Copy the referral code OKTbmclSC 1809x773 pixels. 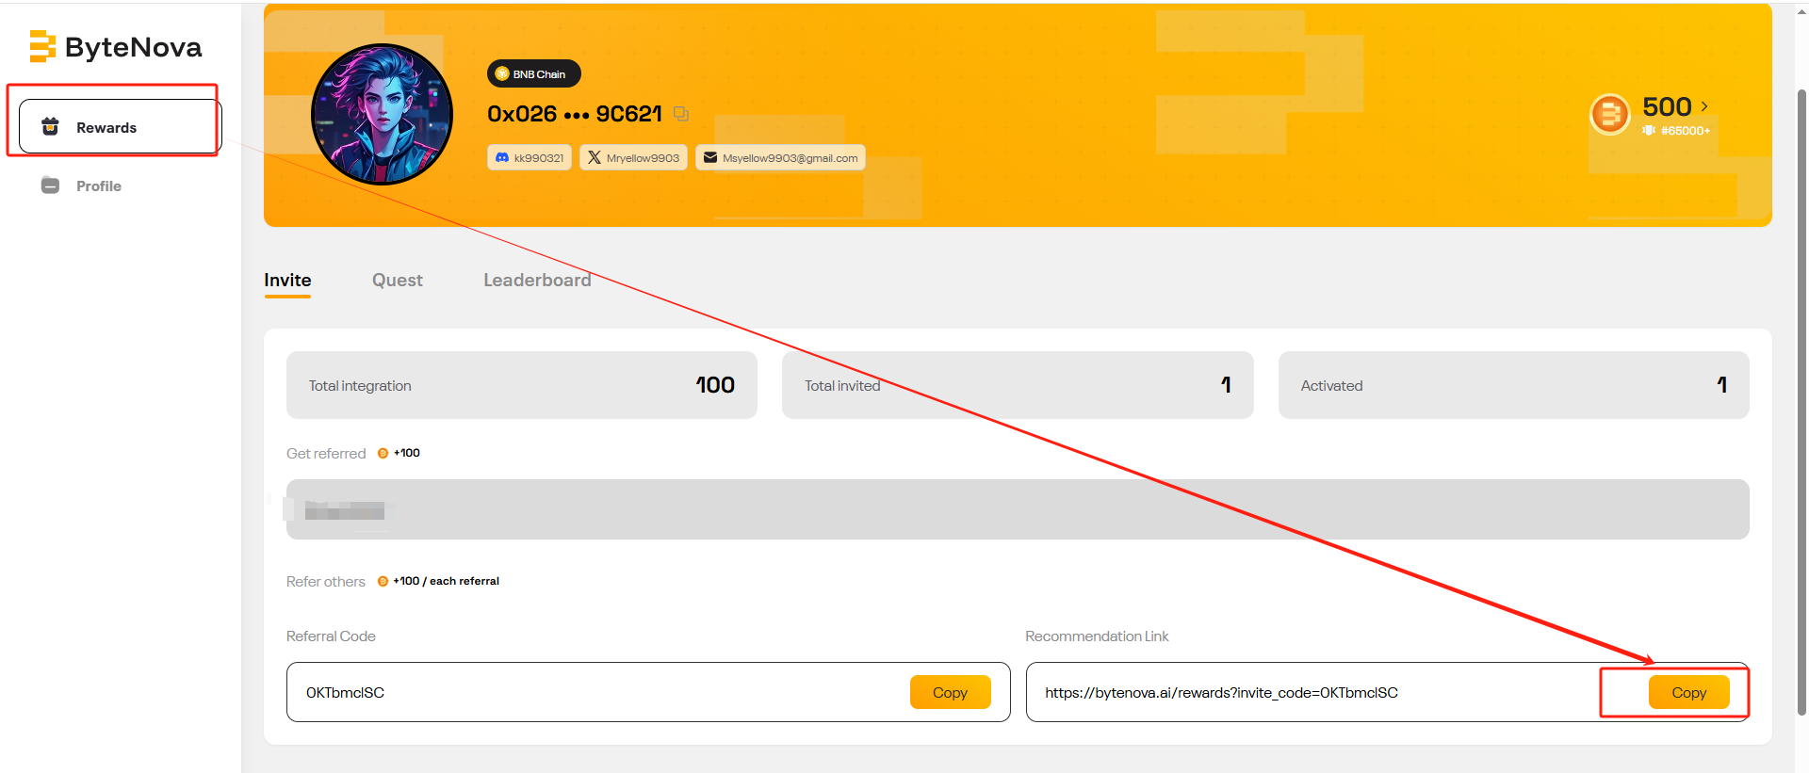tap(950, 692)
